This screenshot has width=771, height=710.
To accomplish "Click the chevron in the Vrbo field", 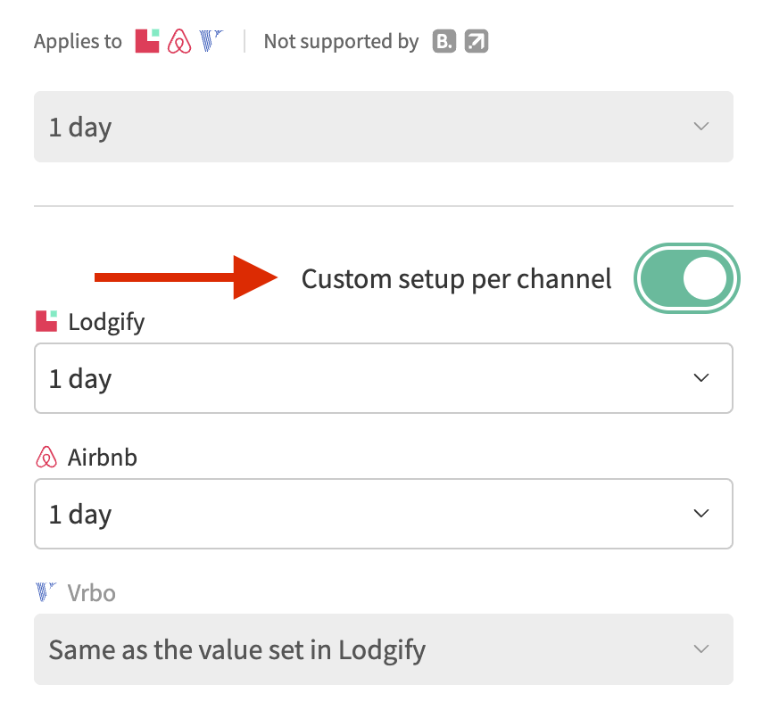I will pyautogui.click(x=701, y=649).
